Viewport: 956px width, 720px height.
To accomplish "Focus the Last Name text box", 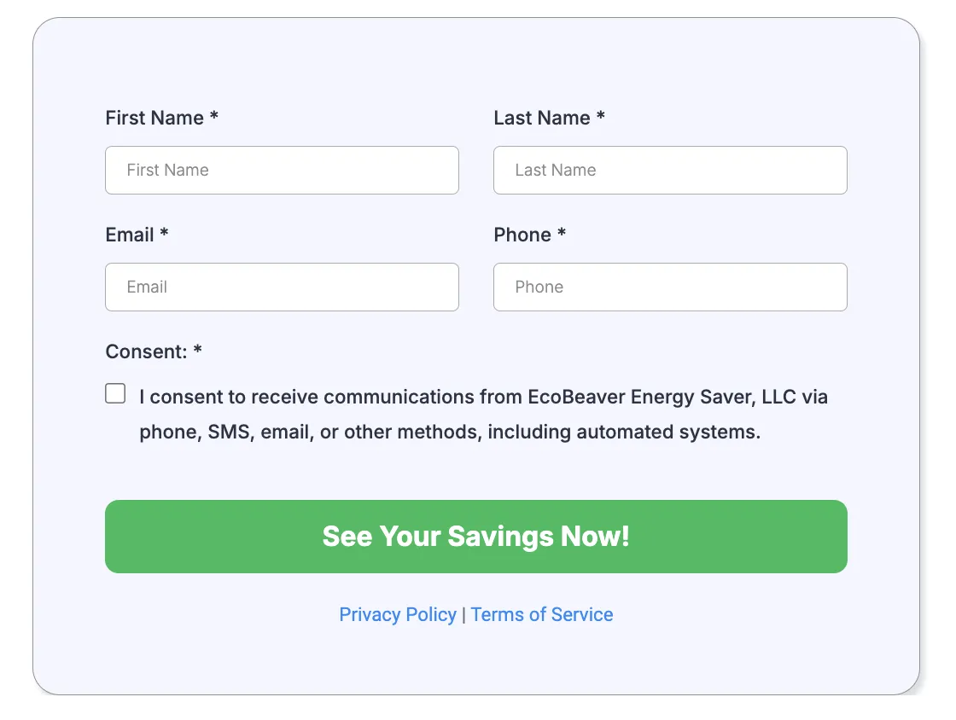I will click(x=670, y=170).
